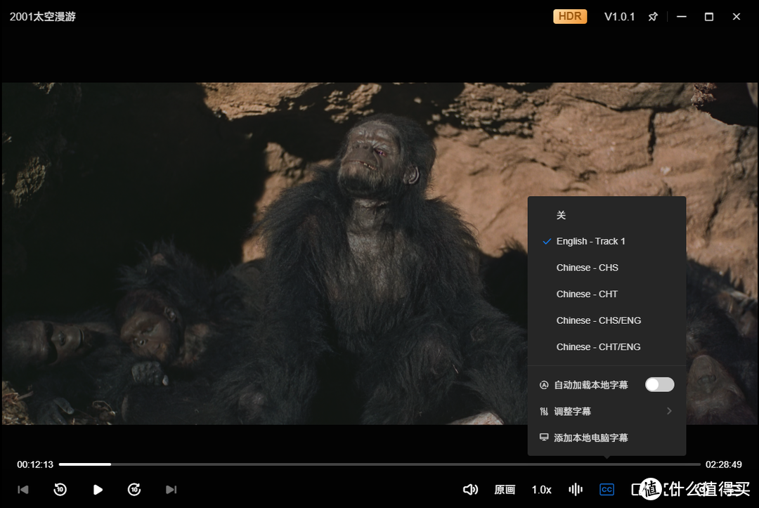Open the 原画 quality selector
Image resolution: width=759 pixels, height=508 pixels.
click(505, 490)
